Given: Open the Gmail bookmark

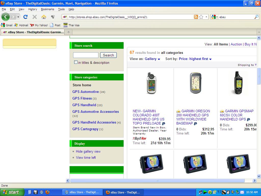Looking at the screenshot, I should 7,25.
